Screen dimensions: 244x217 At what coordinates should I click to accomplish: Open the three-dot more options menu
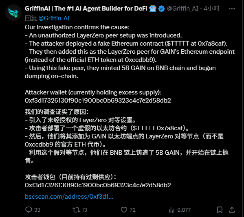coord(232,9)
